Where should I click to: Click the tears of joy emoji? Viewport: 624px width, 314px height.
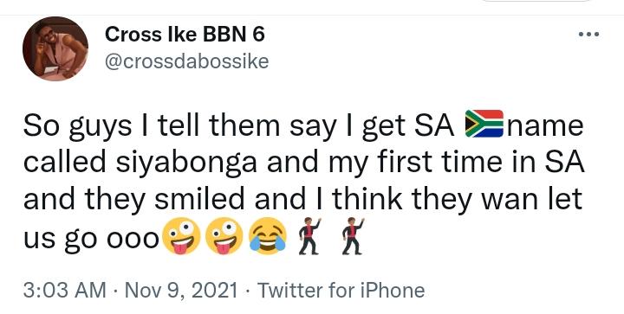click(268, 236)
